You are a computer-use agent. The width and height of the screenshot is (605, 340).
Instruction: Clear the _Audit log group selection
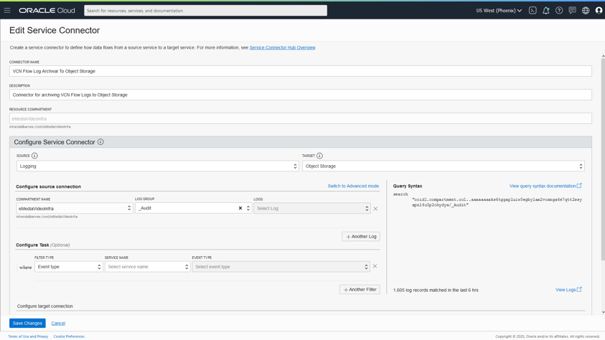coord(240,208)
